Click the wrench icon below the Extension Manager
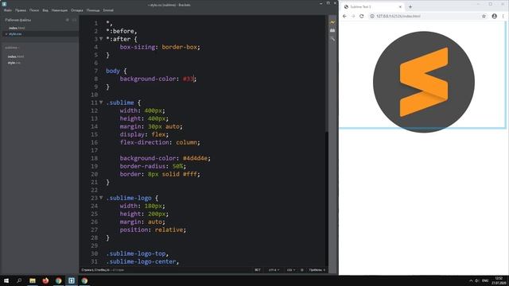 [332, 39]
